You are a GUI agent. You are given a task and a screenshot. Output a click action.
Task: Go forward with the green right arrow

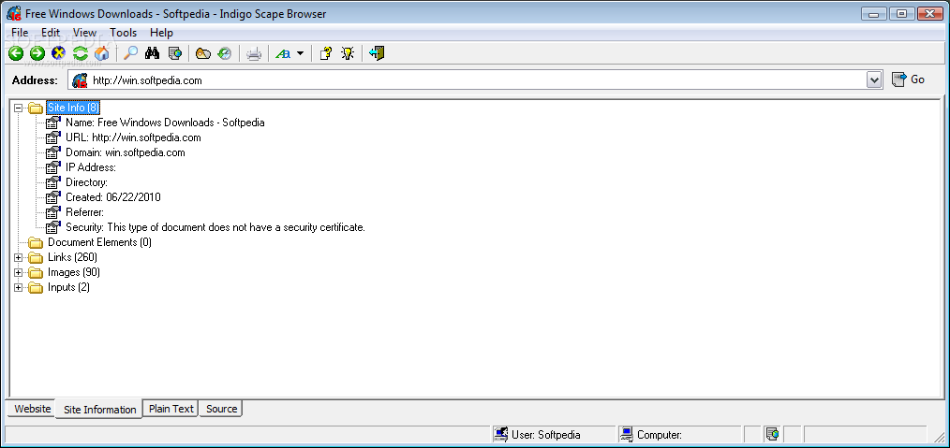tap(37, 54)
